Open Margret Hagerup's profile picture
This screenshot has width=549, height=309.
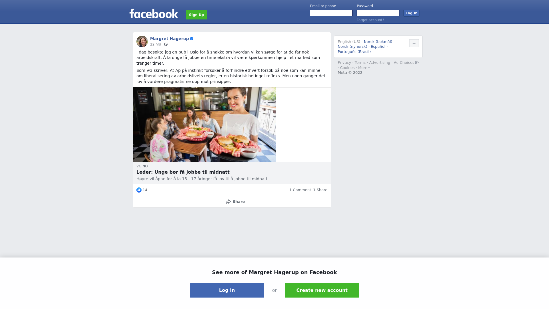(142, 41)
